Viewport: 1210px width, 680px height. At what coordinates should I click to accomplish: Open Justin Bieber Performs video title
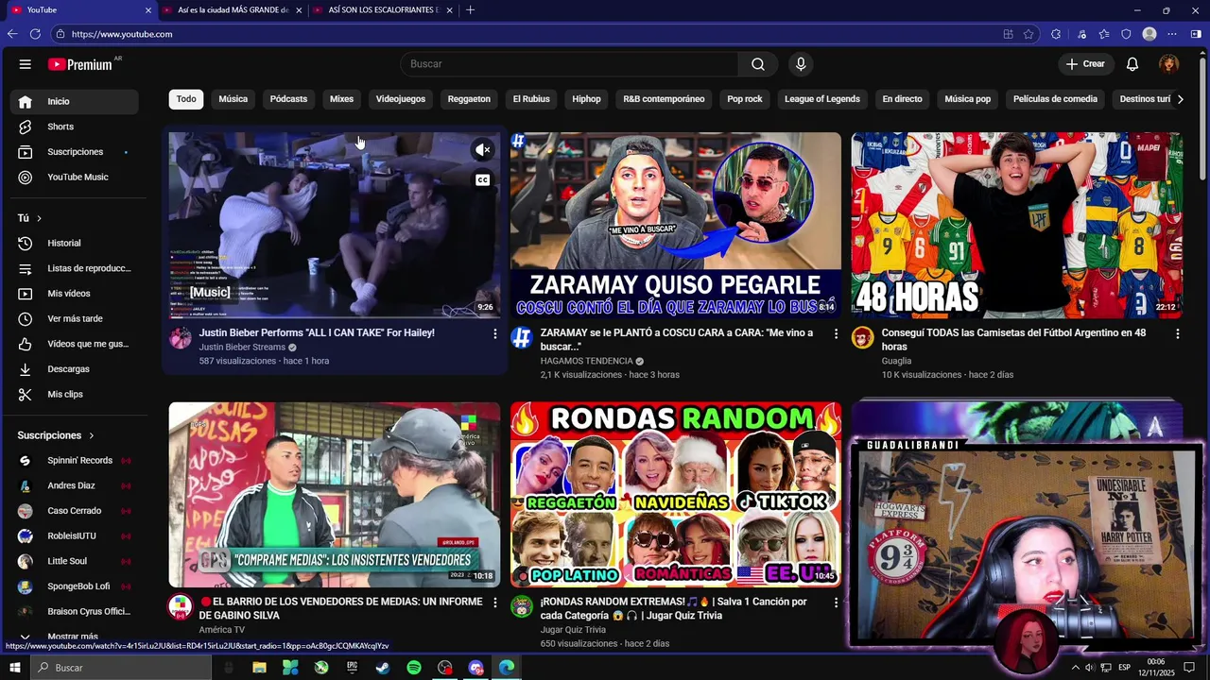tap(317, 332)
